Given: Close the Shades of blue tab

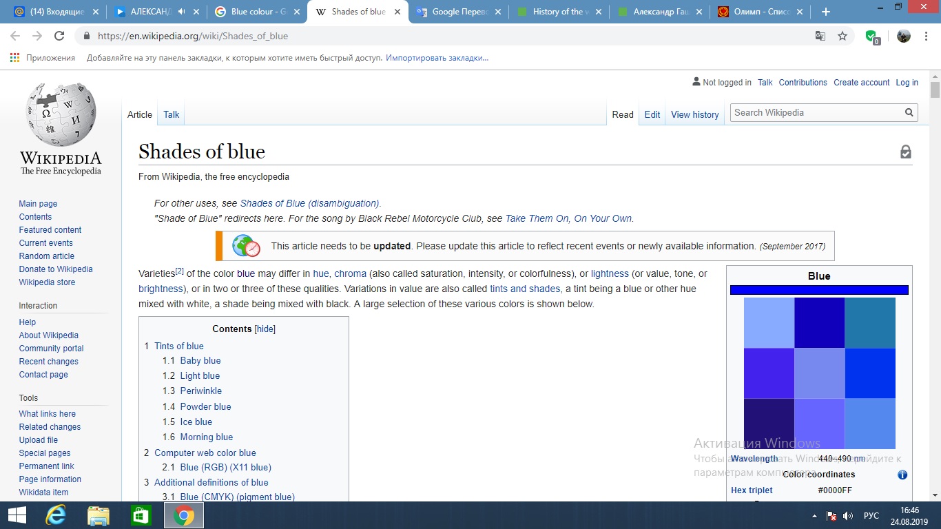Looking at the screenshot, I should pos(397,12).
